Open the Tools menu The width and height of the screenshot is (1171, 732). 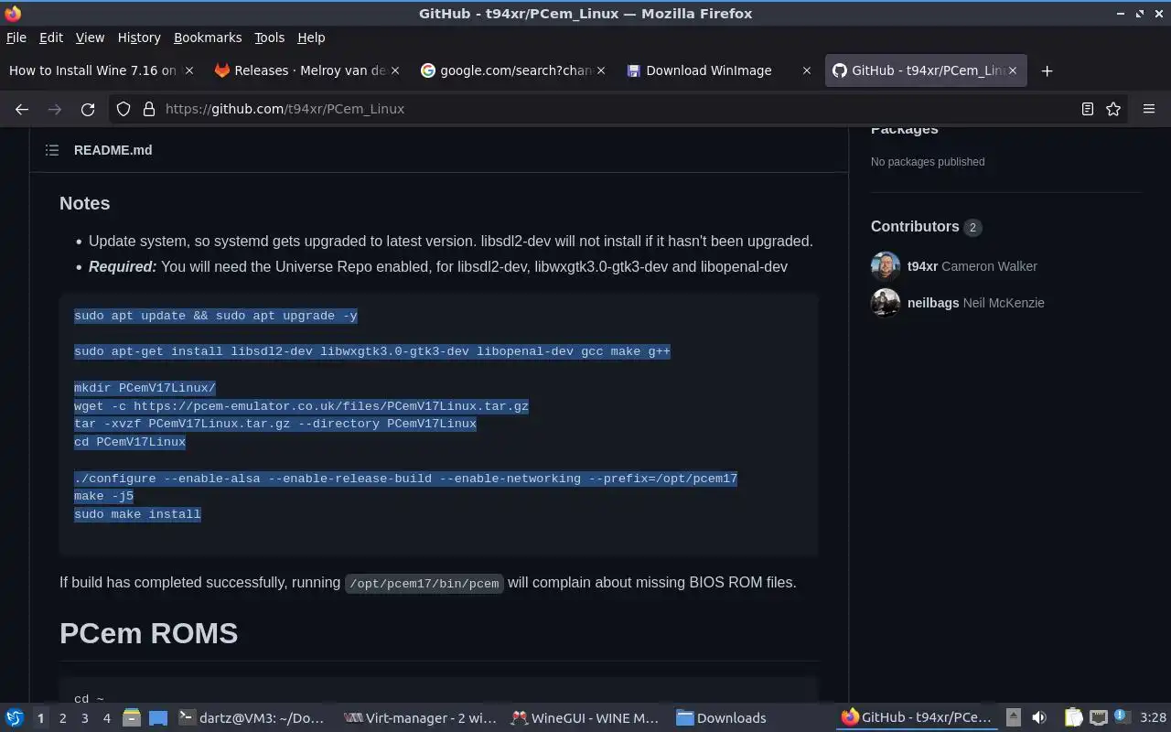pos(270,38)
